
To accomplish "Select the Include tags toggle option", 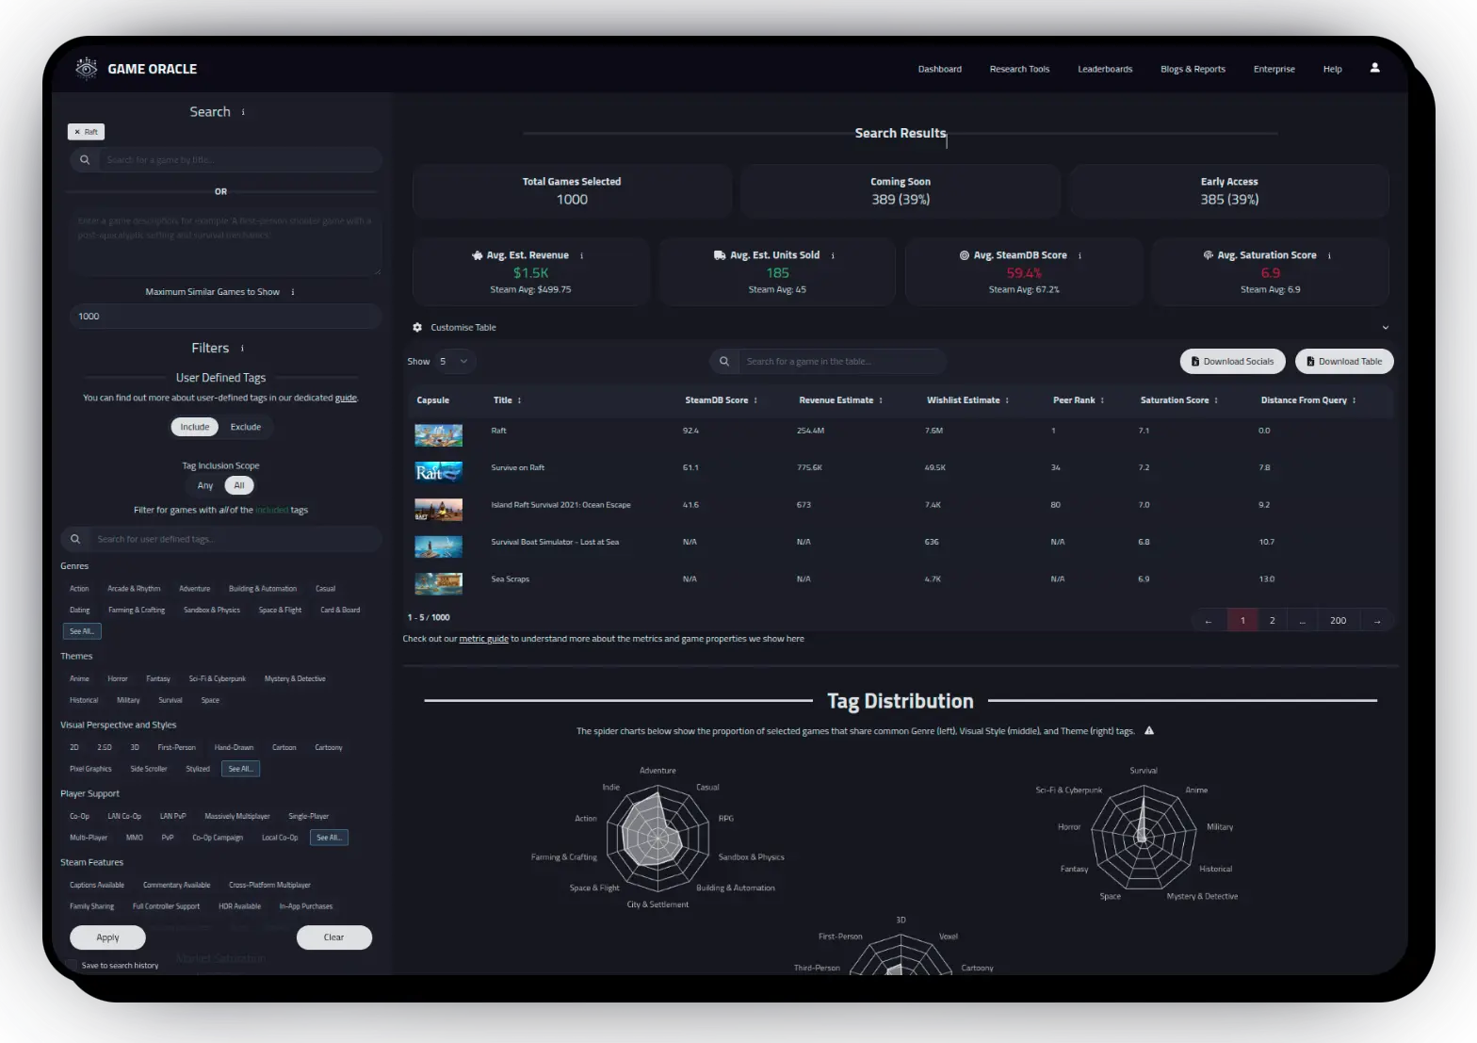I will pos(195,427).
